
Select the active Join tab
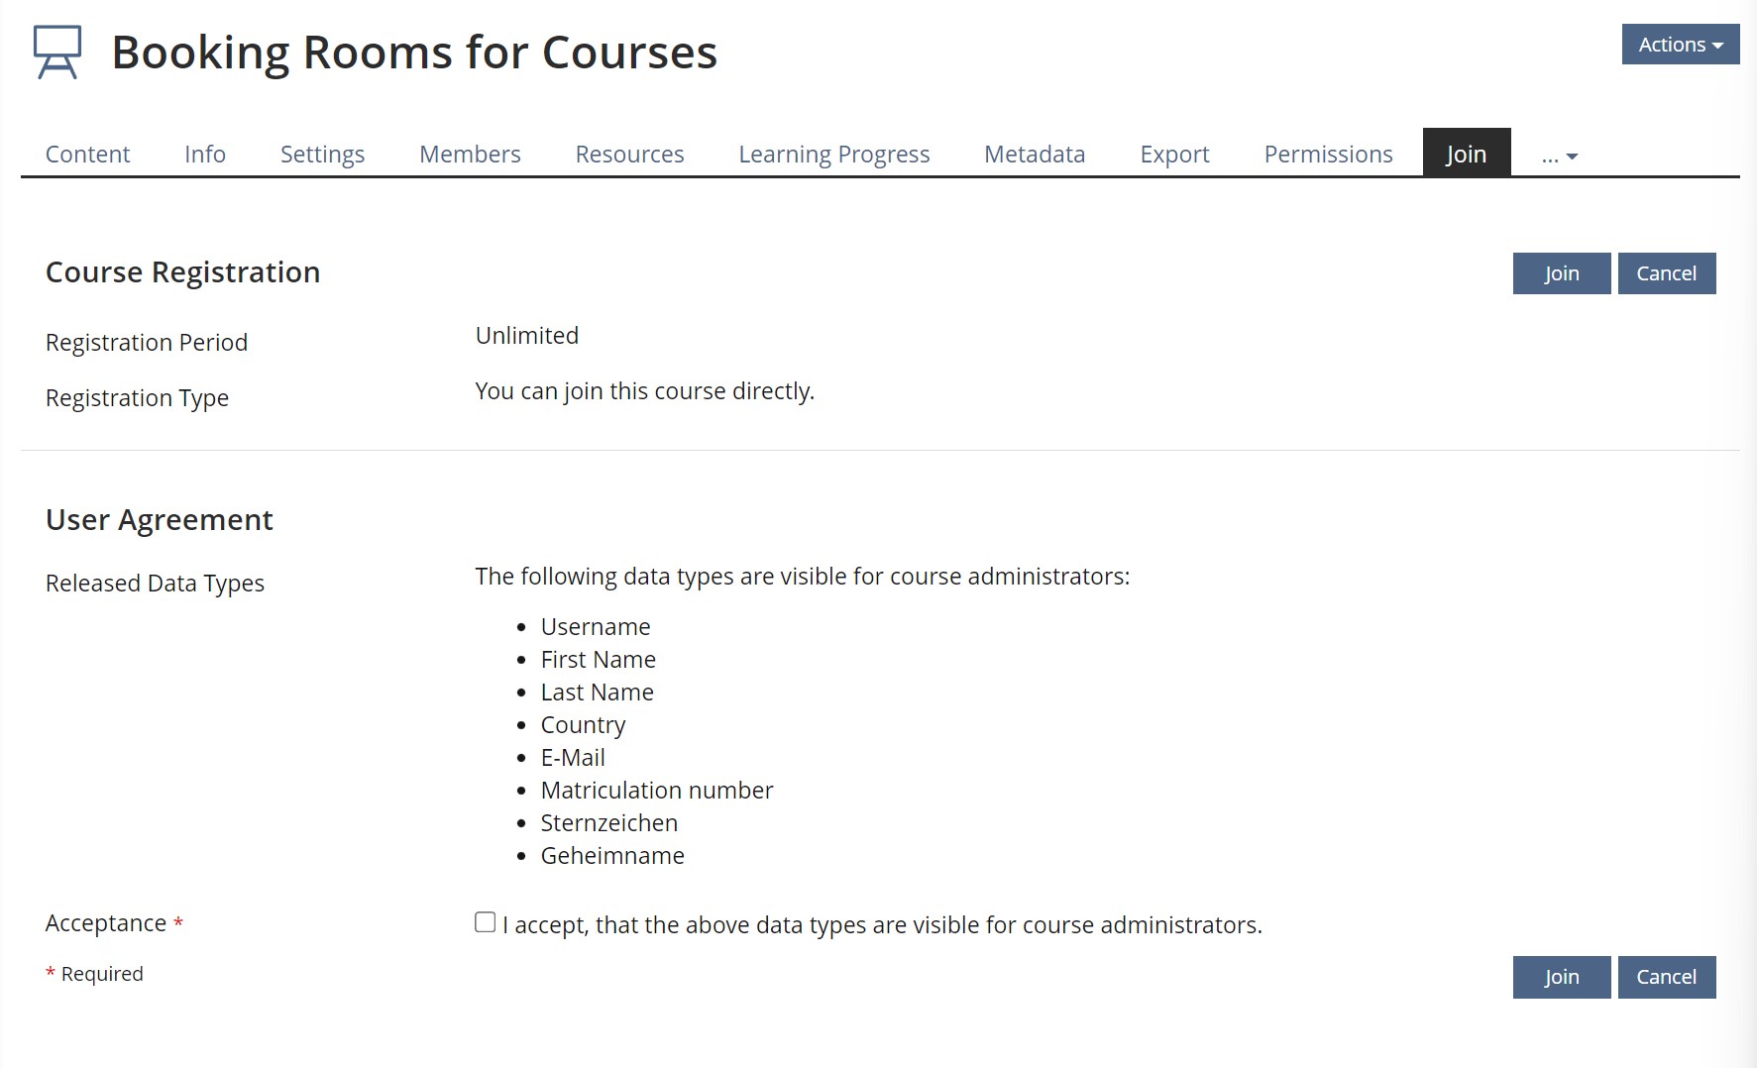pyautogui.click(x=1466, y=154)
